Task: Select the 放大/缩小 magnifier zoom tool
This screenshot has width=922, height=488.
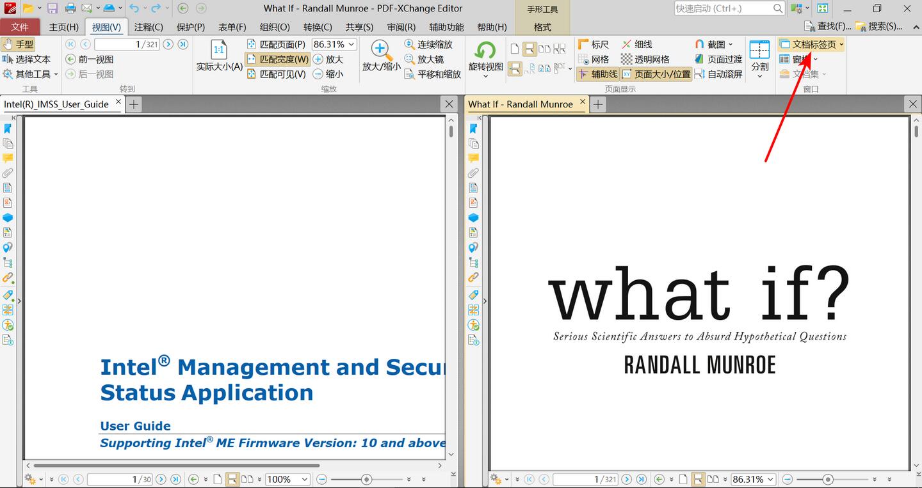Action: pos(381,52)
